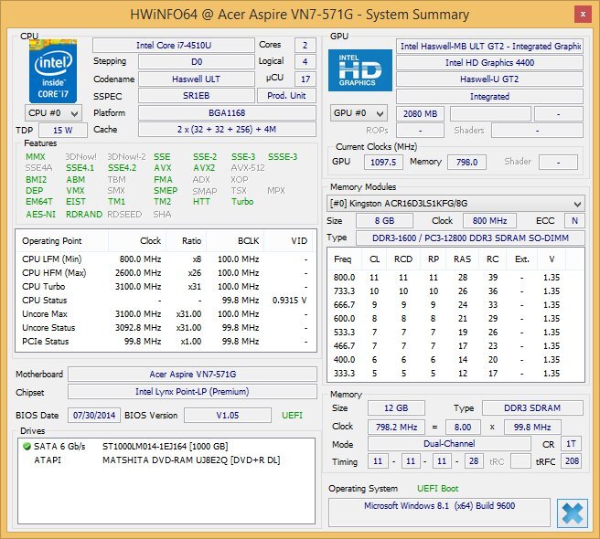Screen dimensions: 600x539
Task: Select the CPU HFM (Max) row
Action: point(166,273)
